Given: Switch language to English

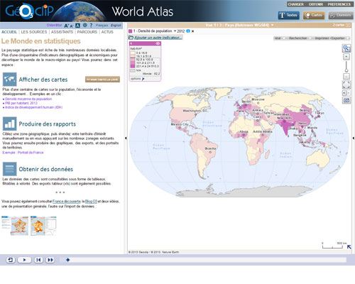Looking at the screenshot, I should point(116,26).
